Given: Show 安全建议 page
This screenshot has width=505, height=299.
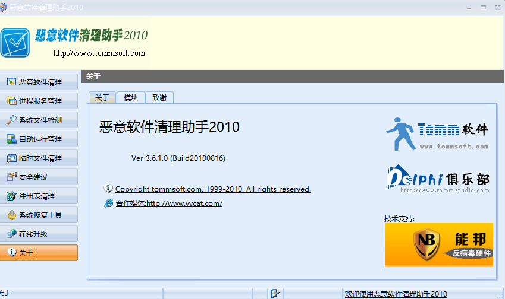Looking at the screenshot, I should (39, 177).
